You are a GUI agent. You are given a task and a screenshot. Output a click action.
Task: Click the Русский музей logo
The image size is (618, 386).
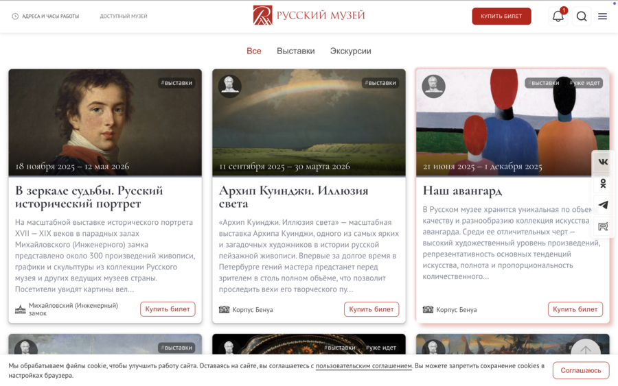[309, 15]
